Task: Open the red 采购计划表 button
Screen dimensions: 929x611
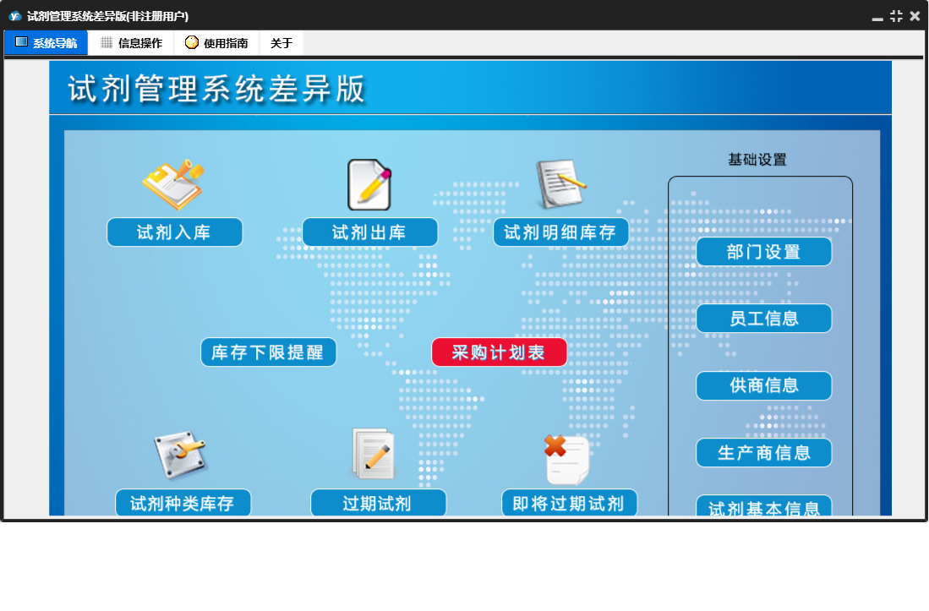Action: pyautogui.click(x=499, y=352)
